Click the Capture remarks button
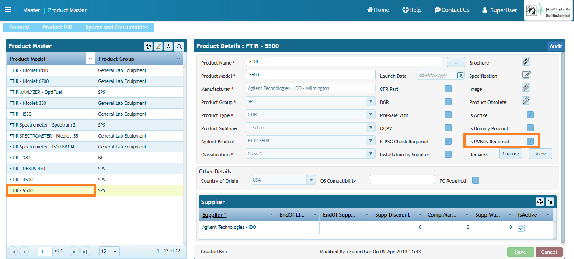Screen dimensions: 574x259 tap(511, 154)
